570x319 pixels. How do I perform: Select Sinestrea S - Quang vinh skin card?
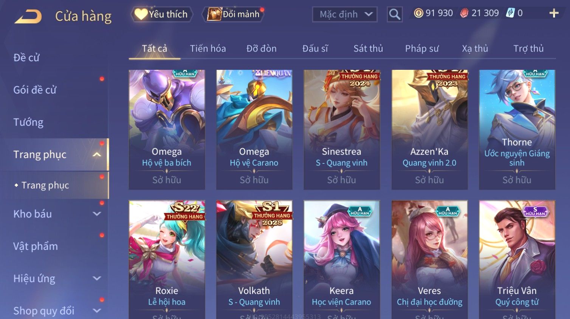tap(342, 129)
